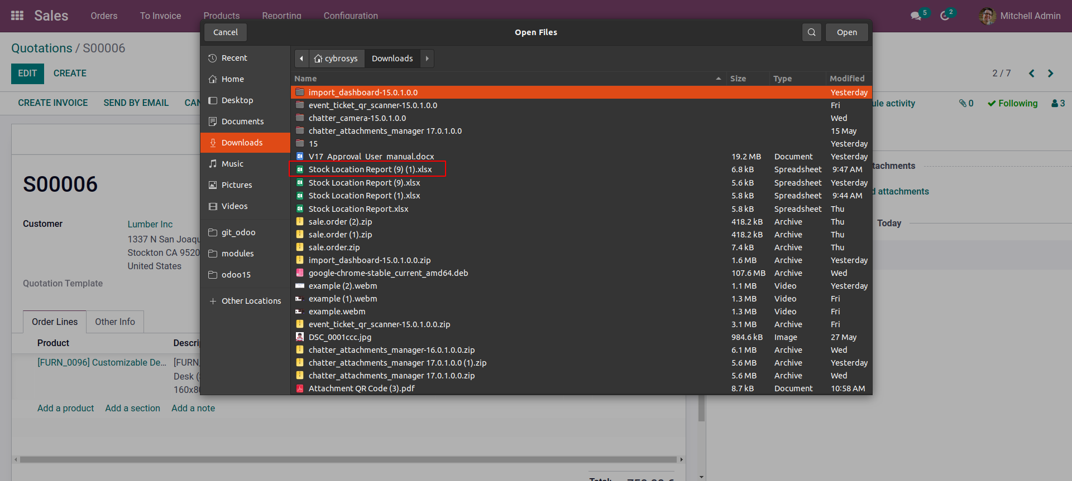The height and width of the screenshot is (481, 1072).
Task: Open the Sales app menu title
Action: pos(51,16)
